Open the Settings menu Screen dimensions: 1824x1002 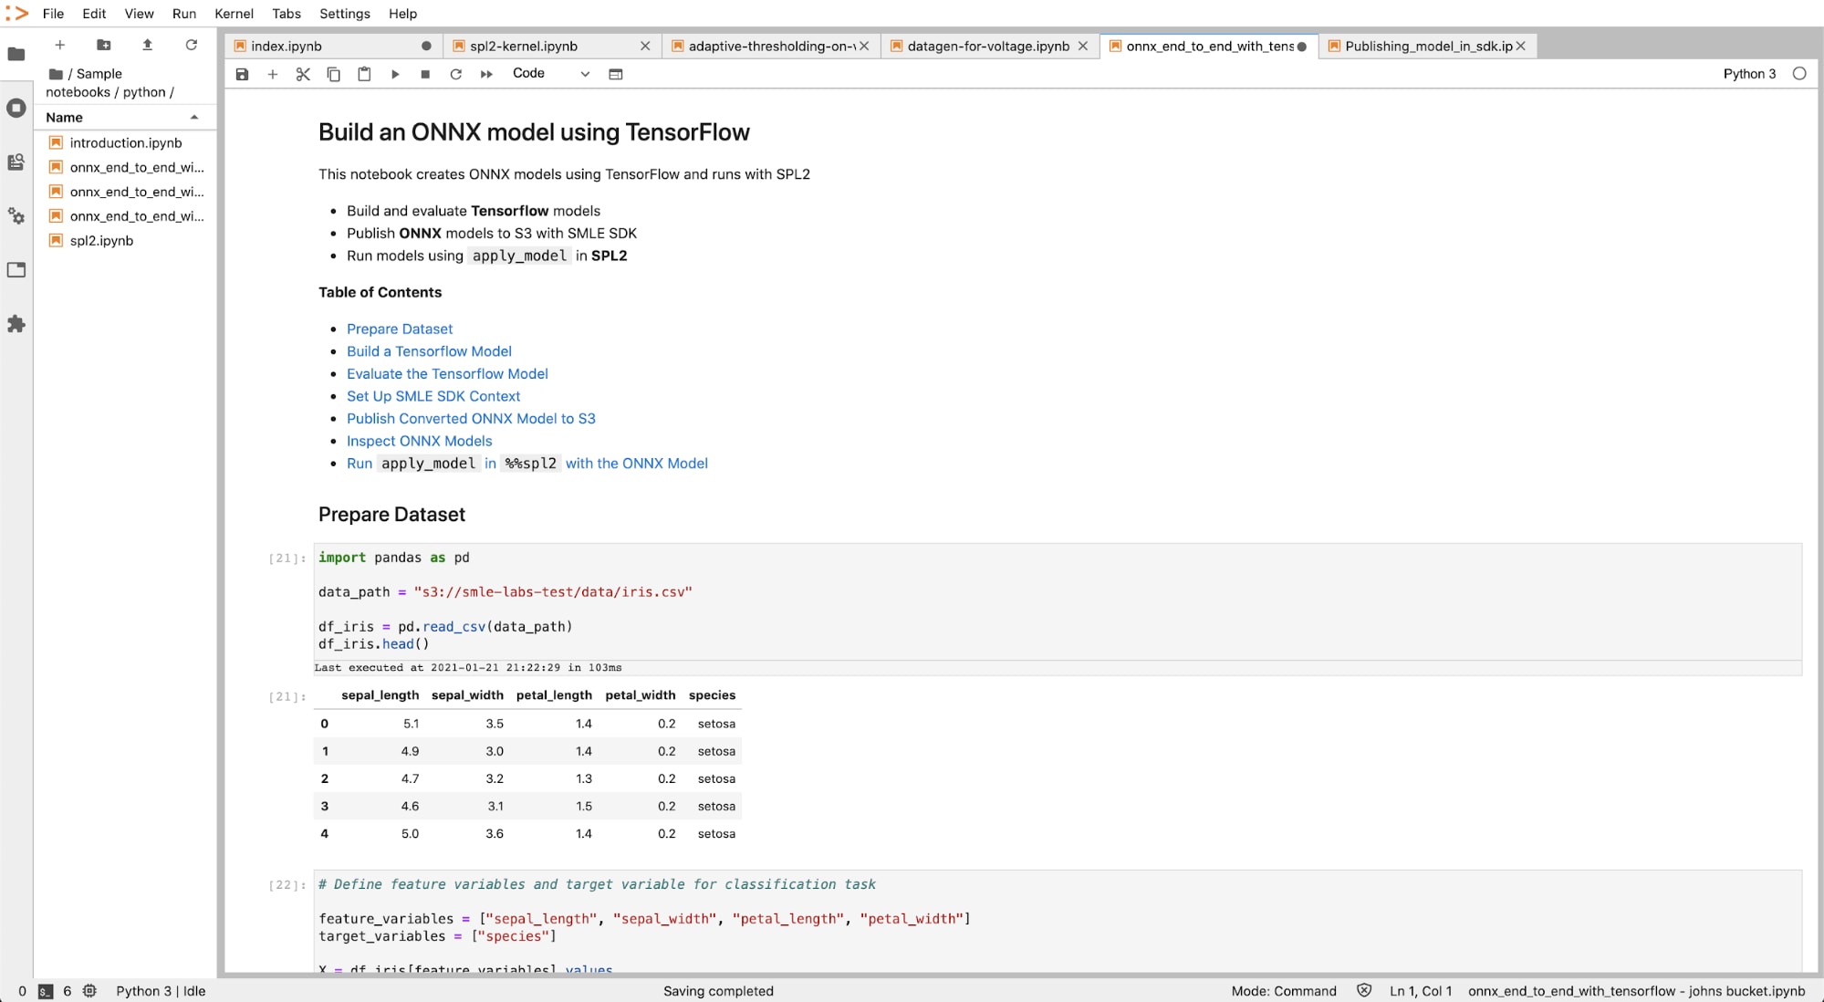point(345,14)
